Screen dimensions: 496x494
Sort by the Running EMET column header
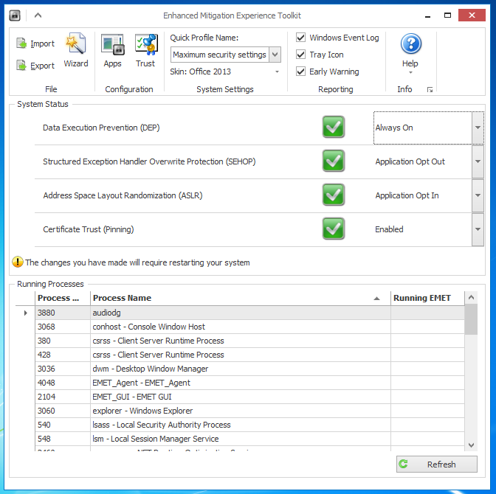427,298
